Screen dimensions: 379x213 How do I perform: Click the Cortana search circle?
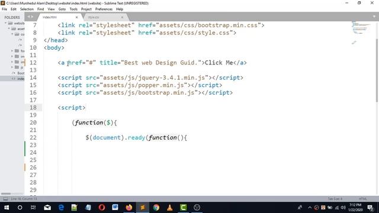tap(20, 208)
